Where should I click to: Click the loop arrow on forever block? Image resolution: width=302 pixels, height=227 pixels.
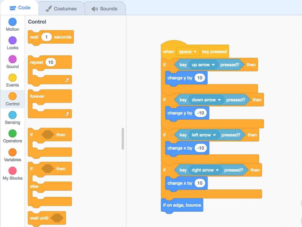(x=67, y=114)
